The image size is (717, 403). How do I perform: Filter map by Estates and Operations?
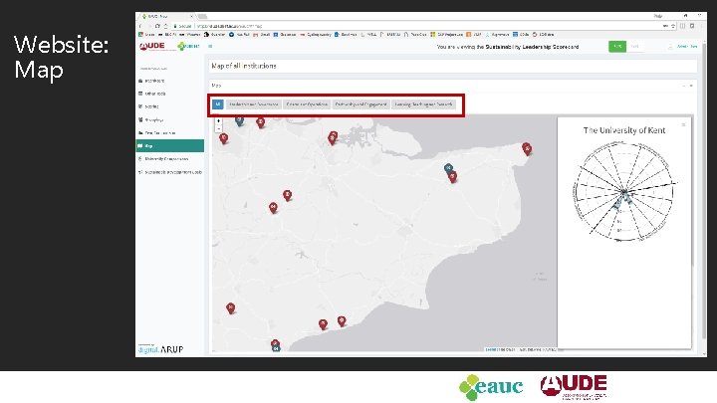point(307,104)
